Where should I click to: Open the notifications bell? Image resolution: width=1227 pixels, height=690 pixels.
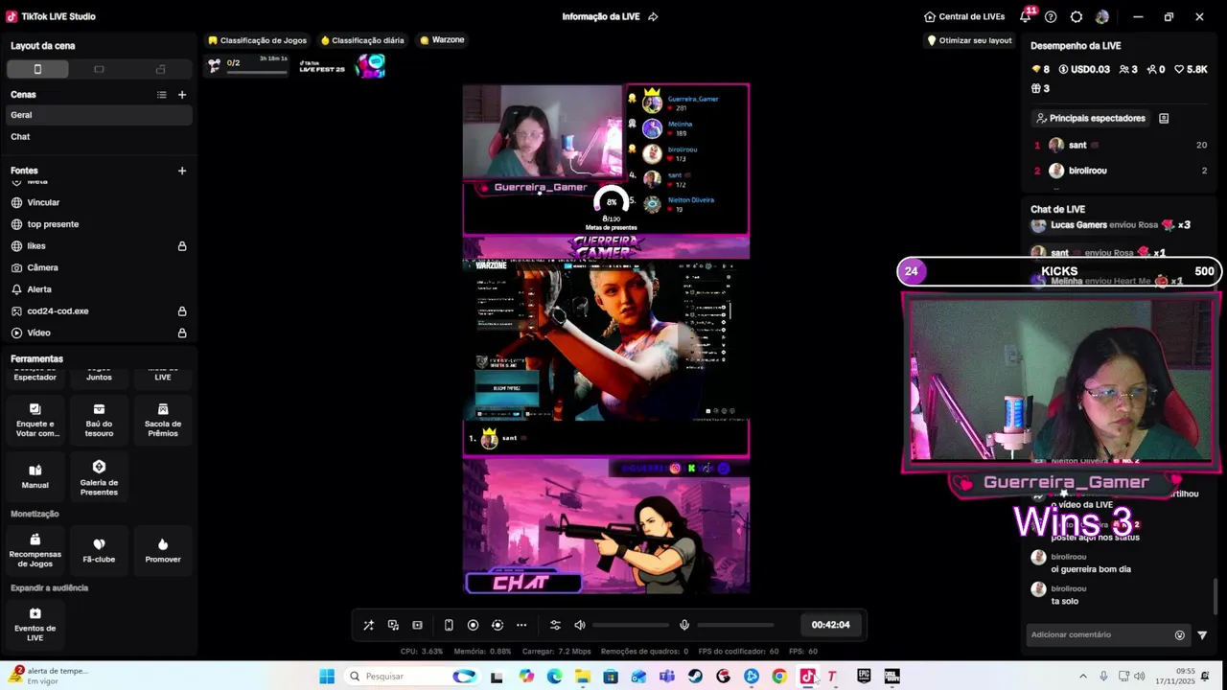coord(1026,16)
